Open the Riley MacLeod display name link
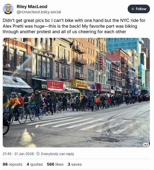This screenshot has height=170, width=154. pos(32,7)
